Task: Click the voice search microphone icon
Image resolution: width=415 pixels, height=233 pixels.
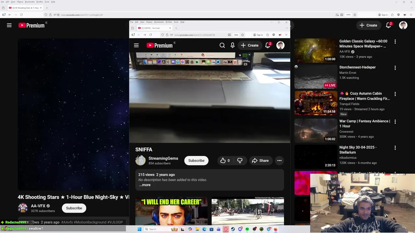Action: point(232,45)
